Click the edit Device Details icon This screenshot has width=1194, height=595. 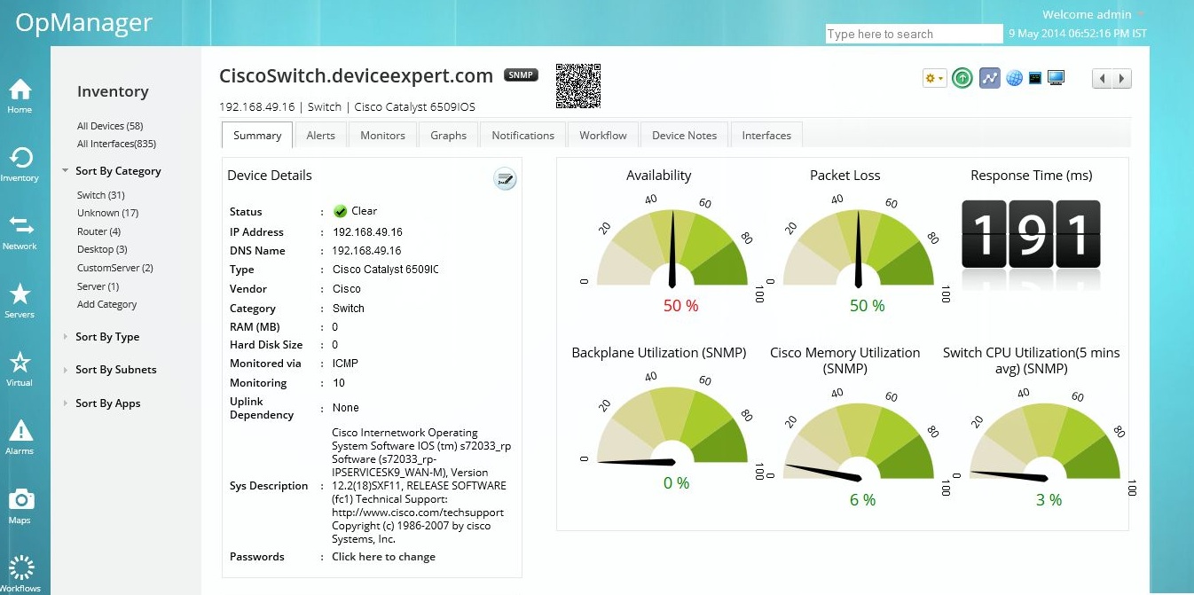coord(505,179)
